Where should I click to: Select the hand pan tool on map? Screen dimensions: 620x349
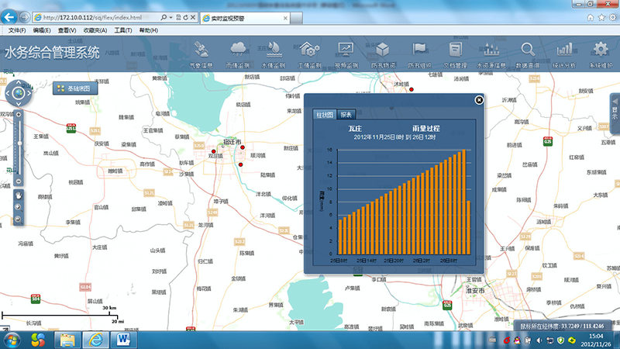click(18, 196)
